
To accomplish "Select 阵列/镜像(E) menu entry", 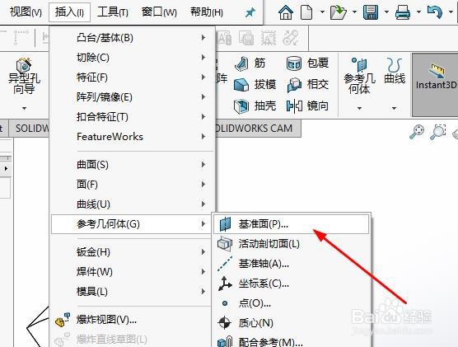I will (133, 97).
